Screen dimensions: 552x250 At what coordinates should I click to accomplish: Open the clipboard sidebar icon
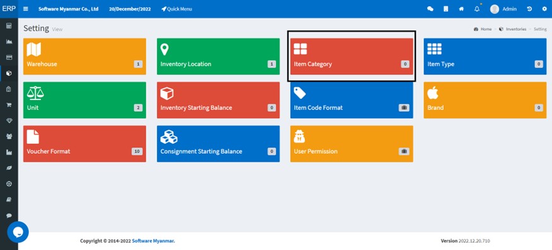9,89
